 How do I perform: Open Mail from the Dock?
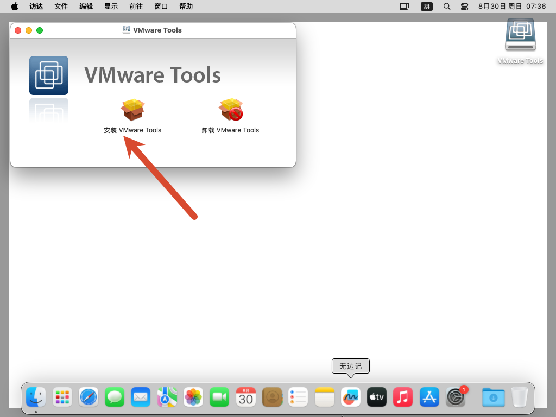(141, 397)
